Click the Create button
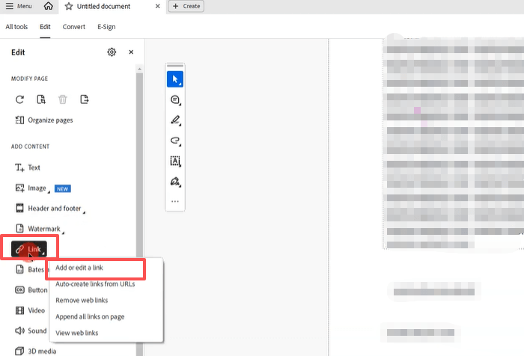This screenshot has height=356, width=524. coord(186,6)
